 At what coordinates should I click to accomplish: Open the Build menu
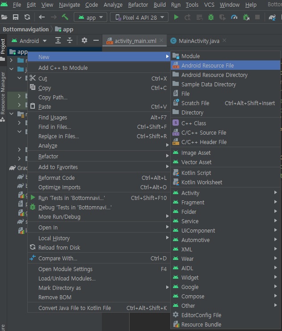tap(160, 4)
